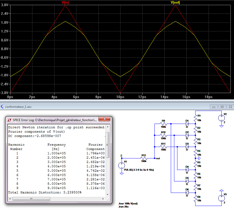Click the SPICE Error Log title icon

point(10,120)
